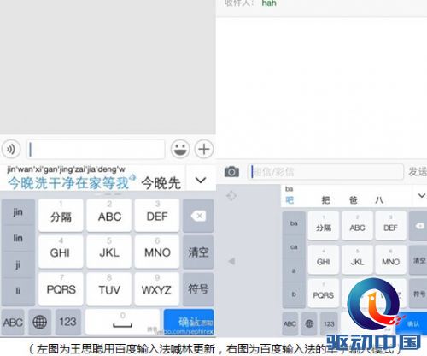The width and height of the screenshot is (427, 356).
Task: Open the emoji smiley picker
Action: pyautogui.click(x=180, y=149)
